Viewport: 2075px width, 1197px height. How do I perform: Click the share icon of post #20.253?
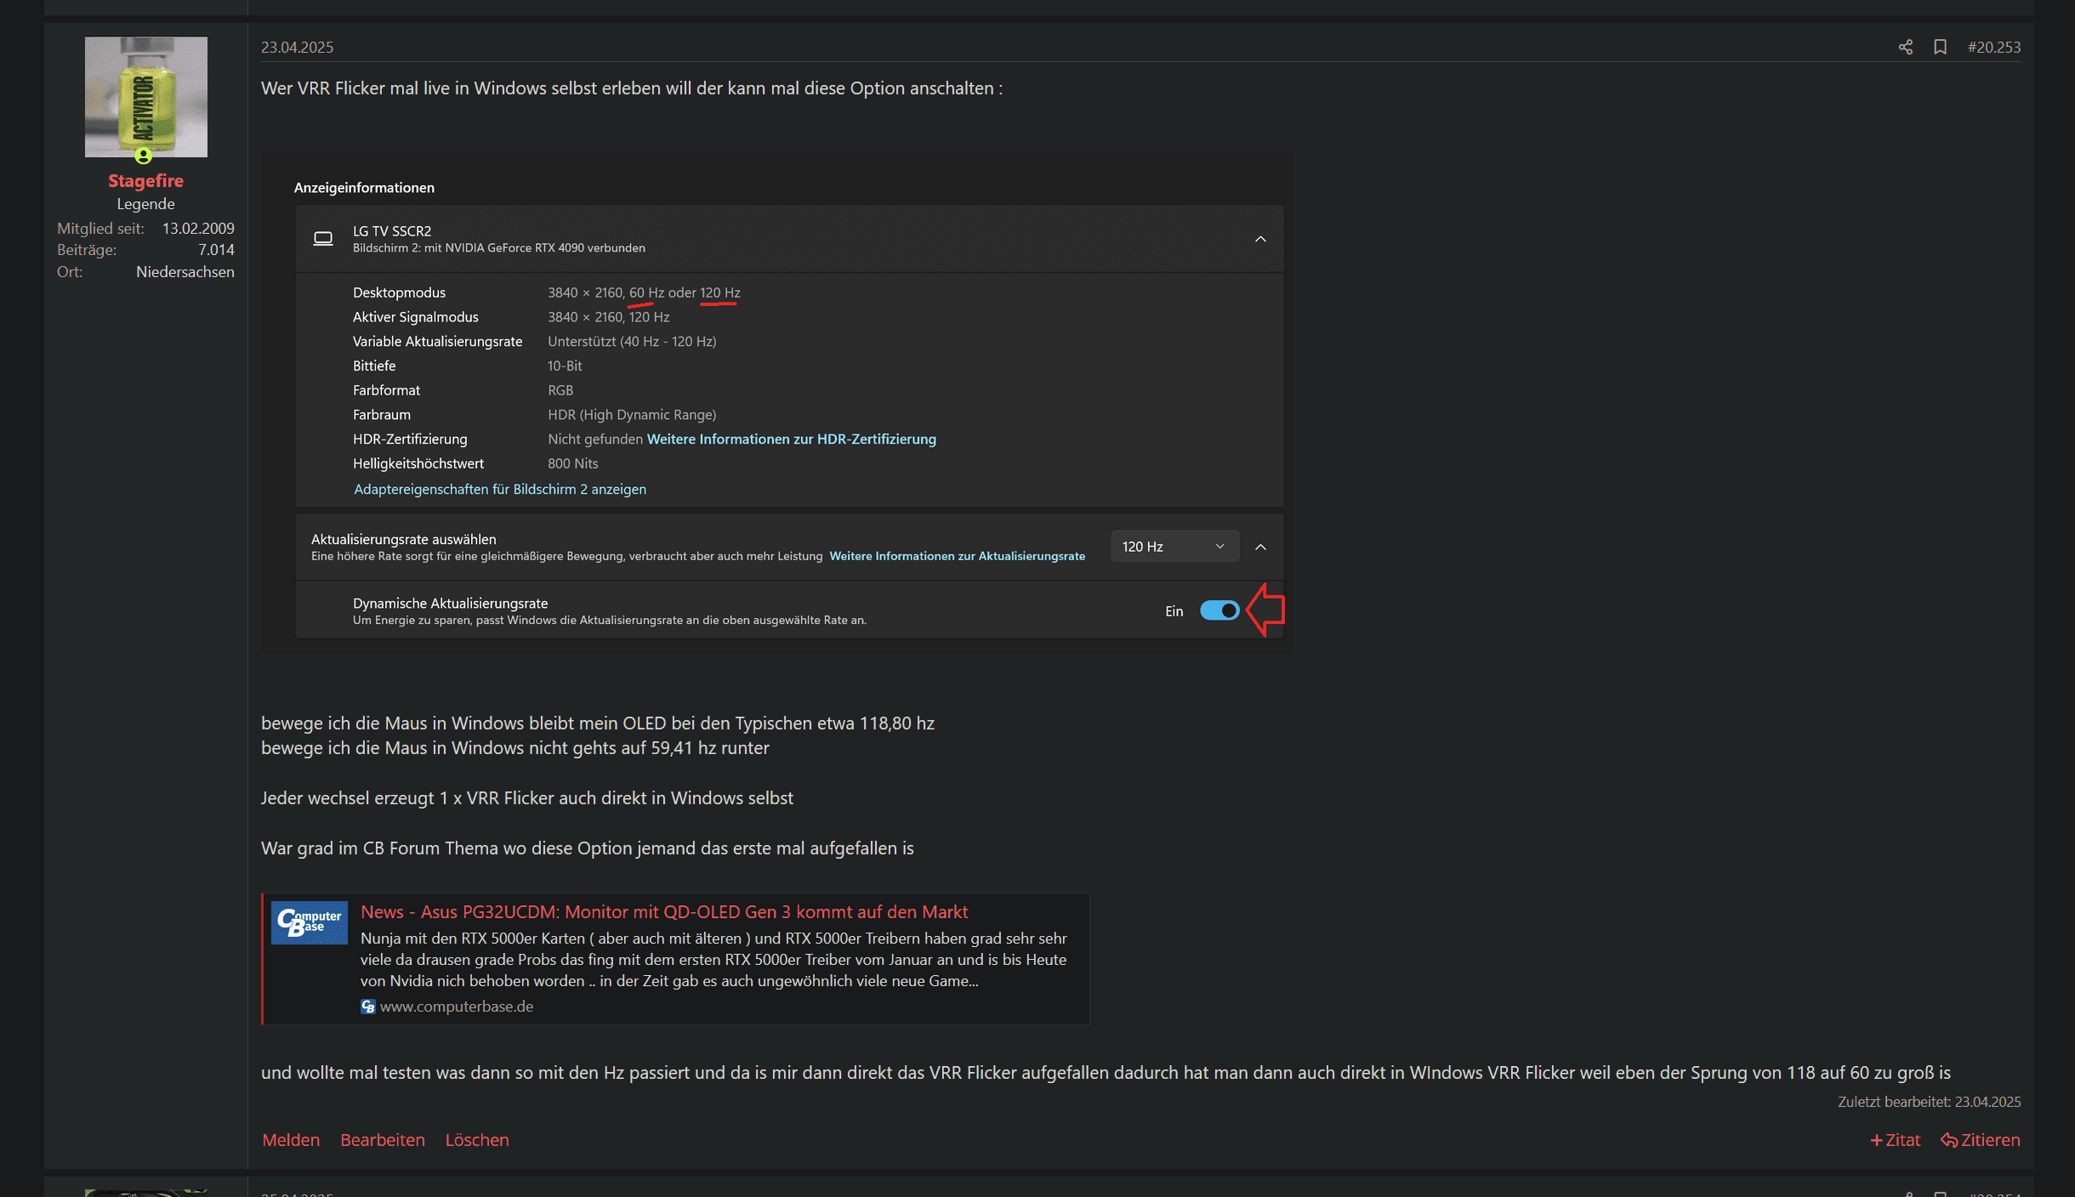1905,48
